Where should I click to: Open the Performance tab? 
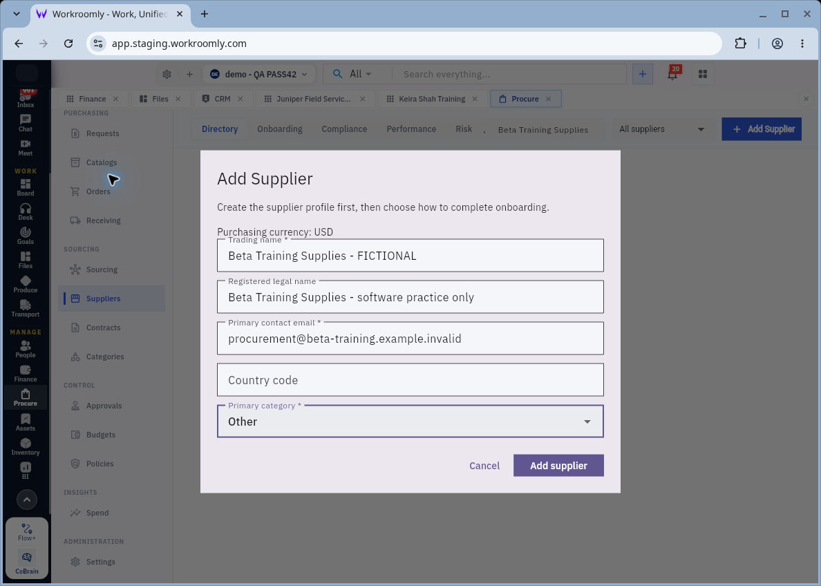coord(411,129)
